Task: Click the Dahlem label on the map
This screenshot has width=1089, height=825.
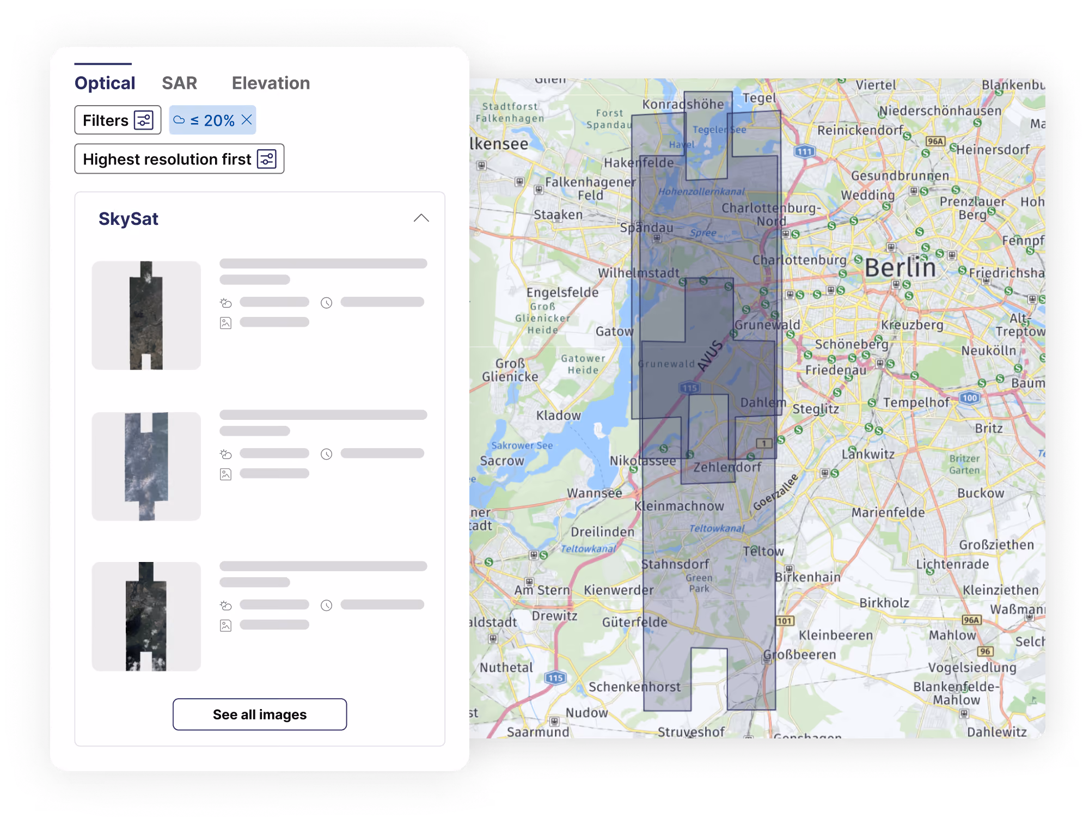Action: 763,402
